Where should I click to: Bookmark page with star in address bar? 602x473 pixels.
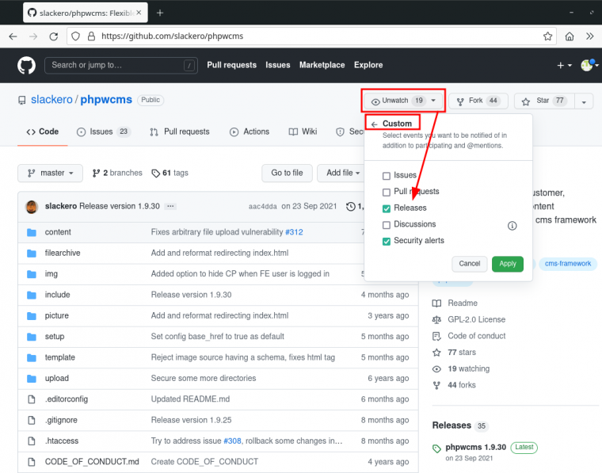547,36
